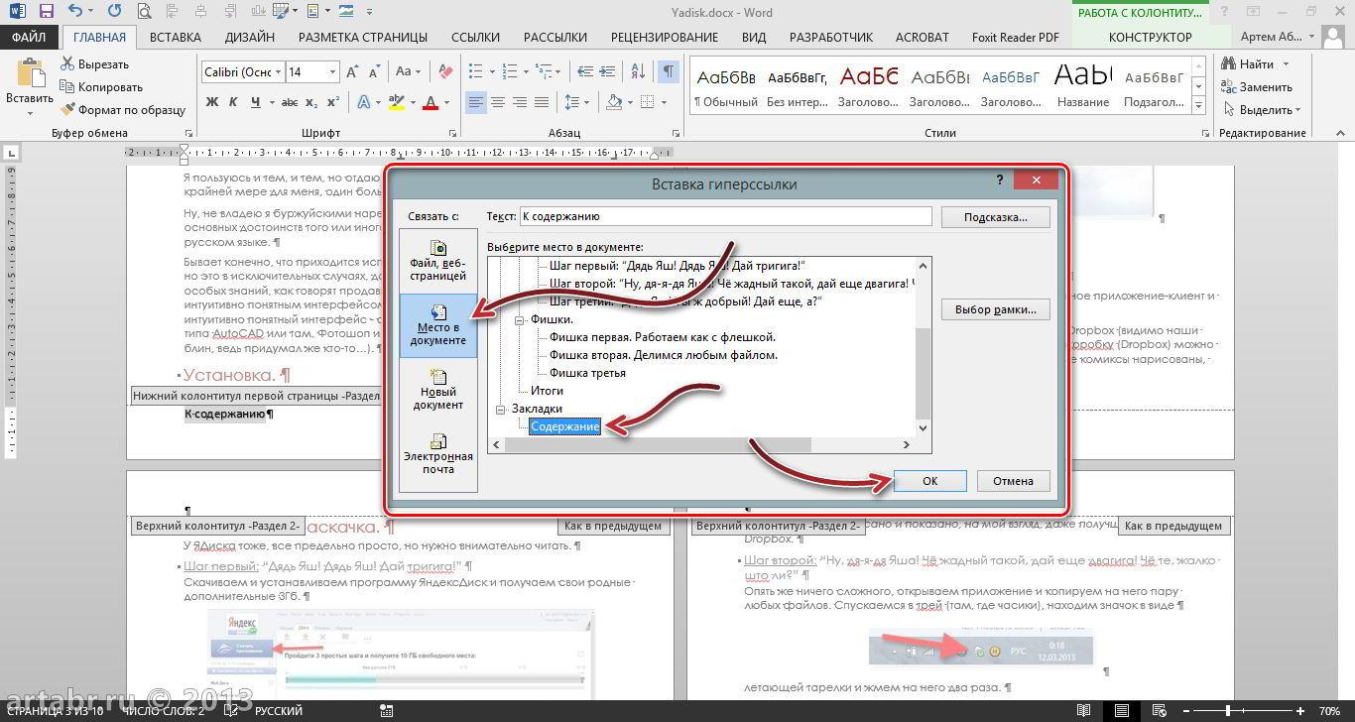1355x722 pixels.
Task: Decrease font size with the shrink-font icon
Action: [x=376, y=72]
